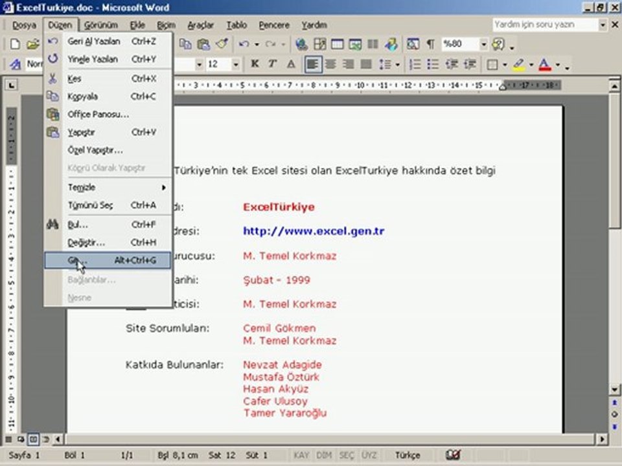Image resolution: width=622 pixels, height=466 pixels.
Task: Choose Kopyala from the Düzen menu
Action: pos(108,96)
